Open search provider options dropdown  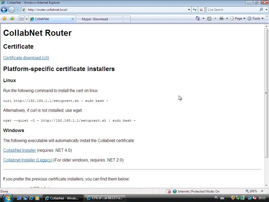click(x=266, y=10)
